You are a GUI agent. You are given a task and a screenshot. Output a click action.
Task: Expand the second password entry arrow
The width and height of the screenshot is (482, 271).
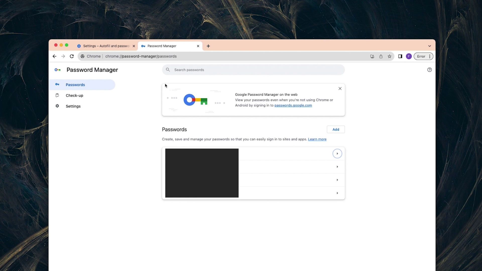[x=337, y=167]
